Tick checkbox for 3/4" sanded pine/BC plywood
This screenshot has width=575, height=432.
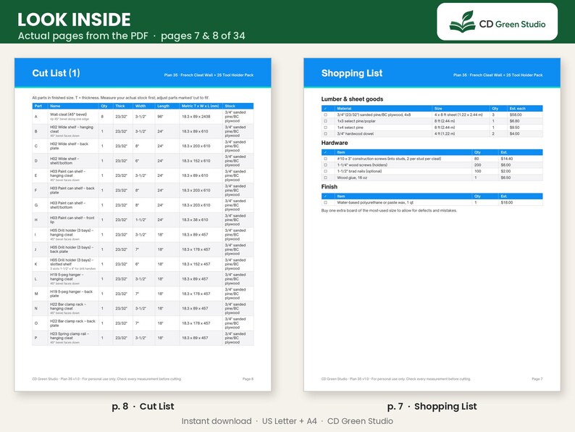click(325, 115)
